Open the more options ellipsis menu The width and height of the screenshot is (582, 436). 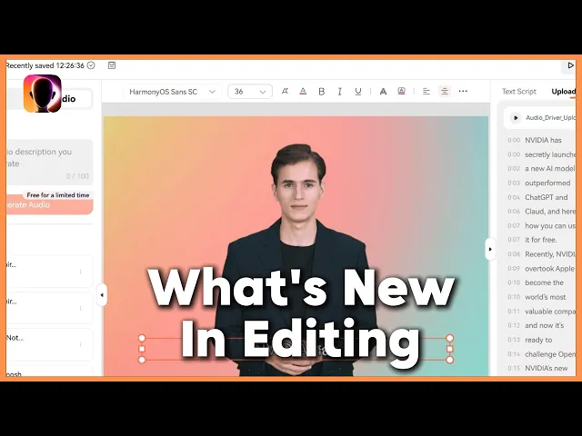pos(463,91)
